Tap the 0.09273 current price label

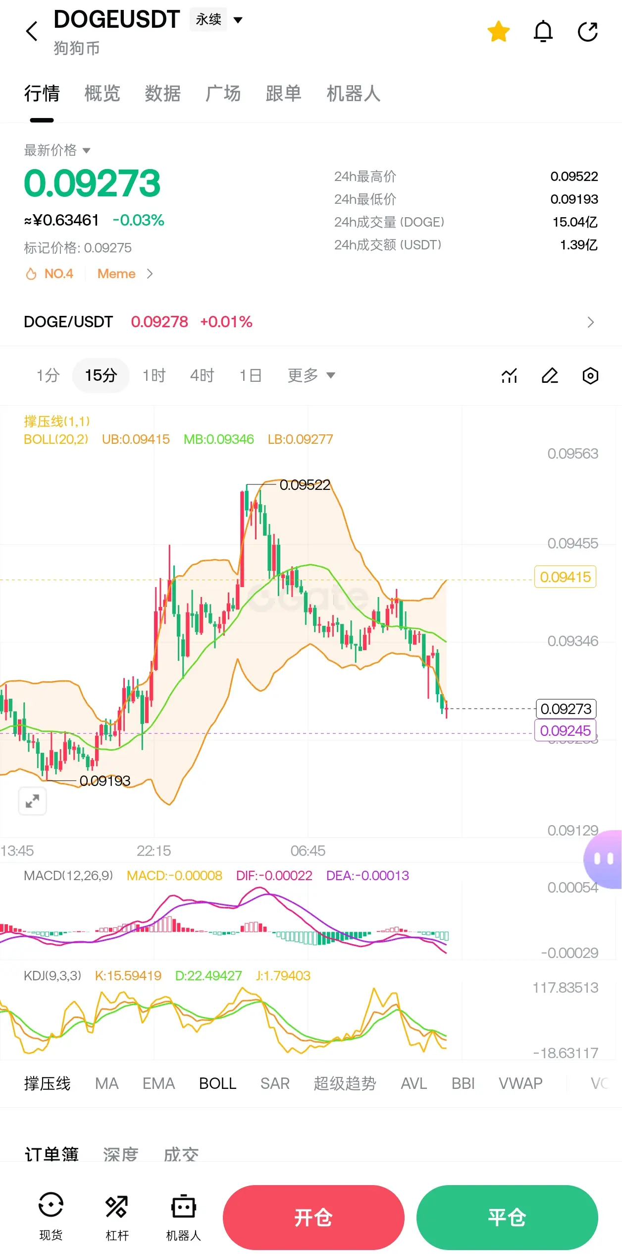(x=566, y=709)
